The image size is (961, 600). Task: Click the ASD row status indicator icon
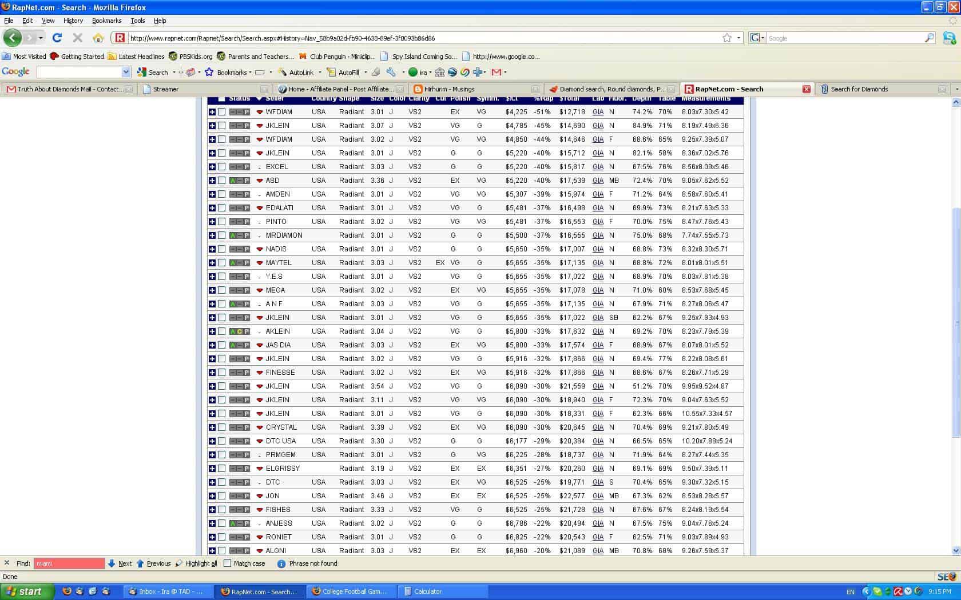(240, 181)
